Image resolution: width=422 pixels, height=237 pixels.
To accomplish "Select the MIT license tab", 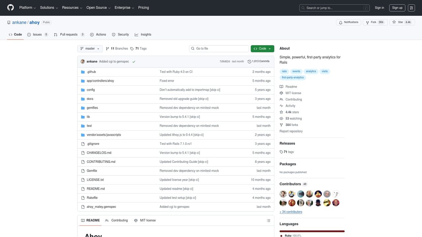I will pyautogui.click(x=145, y=221).
